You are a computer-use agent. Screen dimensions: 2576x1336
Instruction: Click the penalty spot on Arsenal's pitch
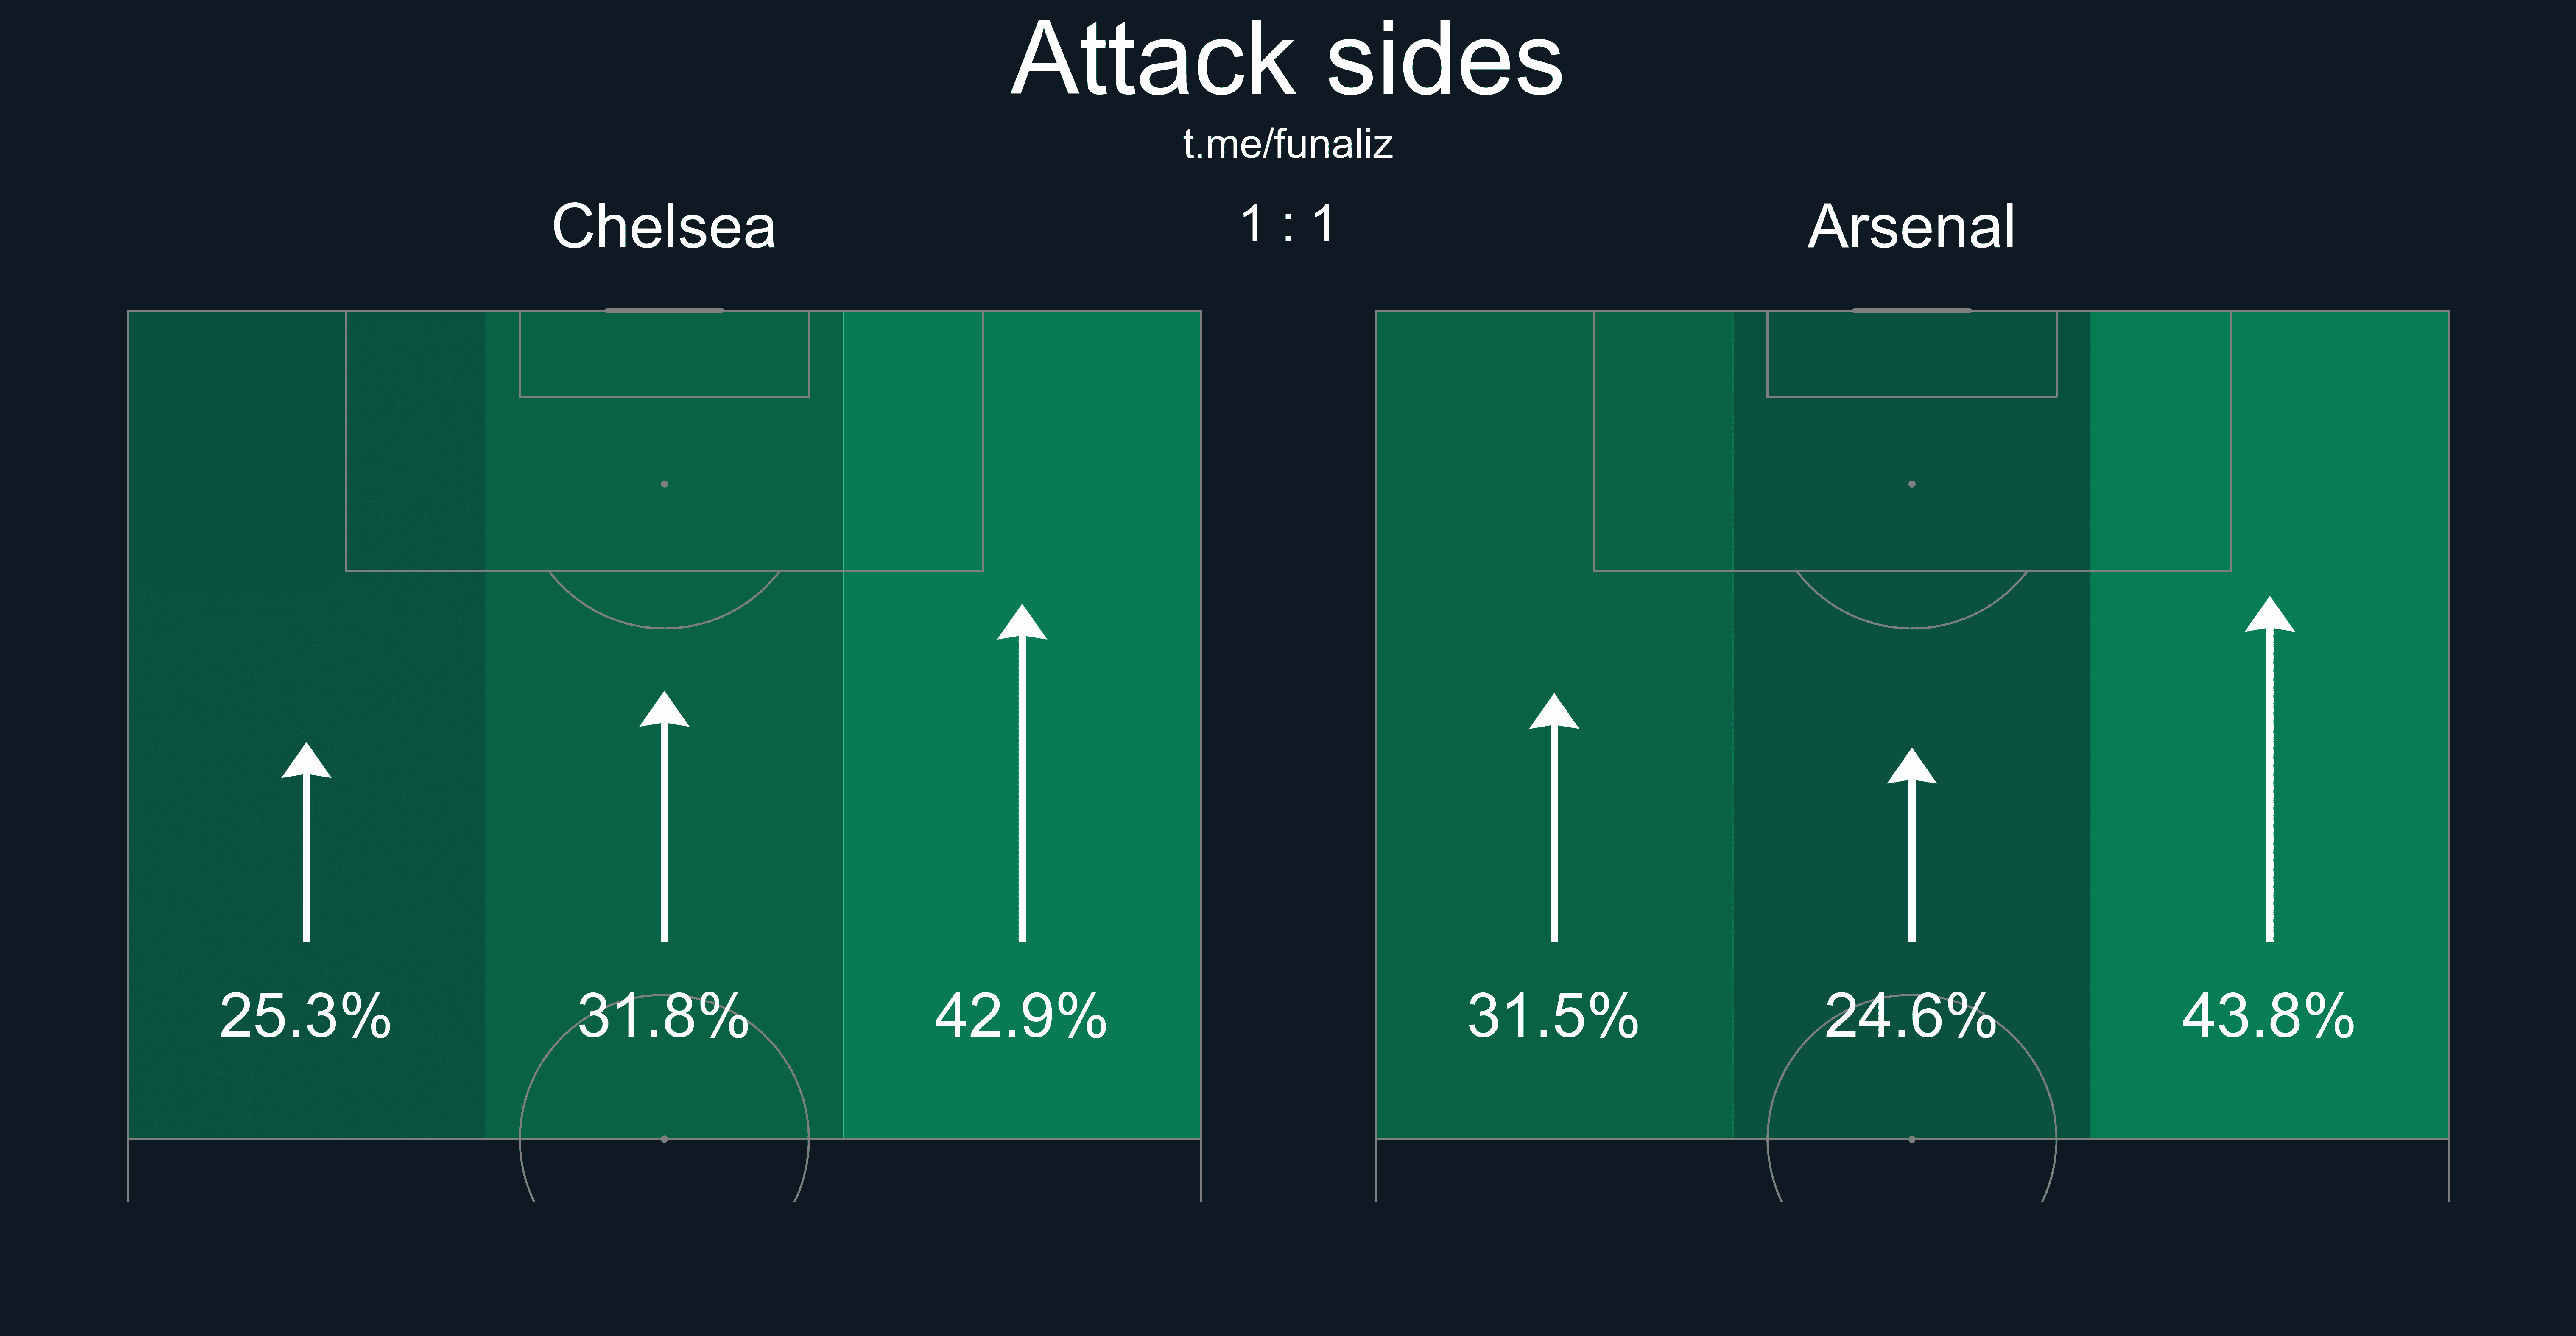coord(1912,484)
